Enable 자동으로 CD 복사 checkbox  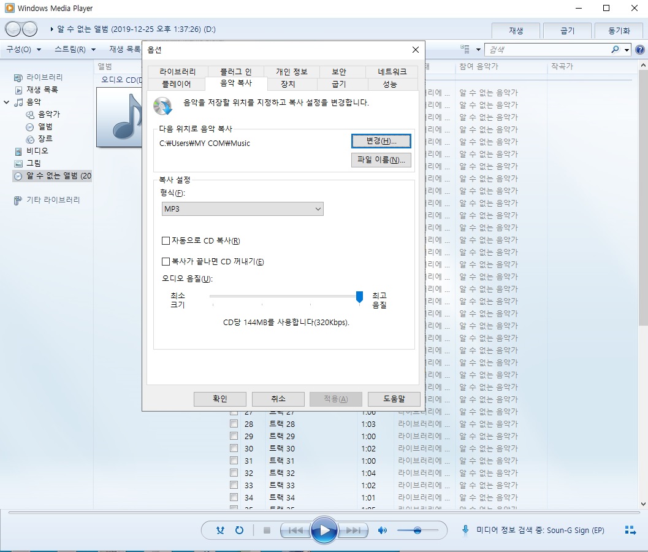point(166,240)
